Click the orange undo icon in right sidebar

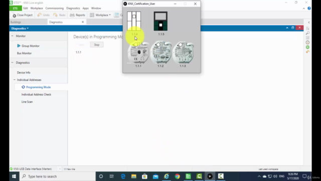click(307, 52)
